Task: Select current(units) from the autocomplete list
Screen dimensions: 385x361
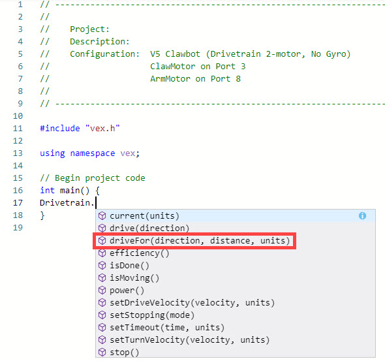Action: coord(236,216)
